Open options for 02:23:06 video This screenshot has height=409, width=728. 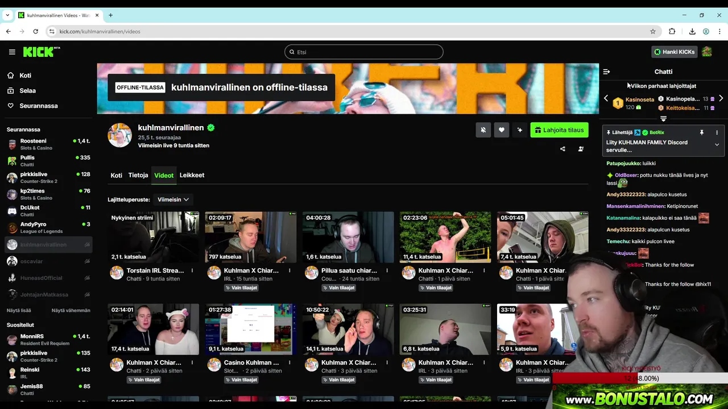(484, 270)
